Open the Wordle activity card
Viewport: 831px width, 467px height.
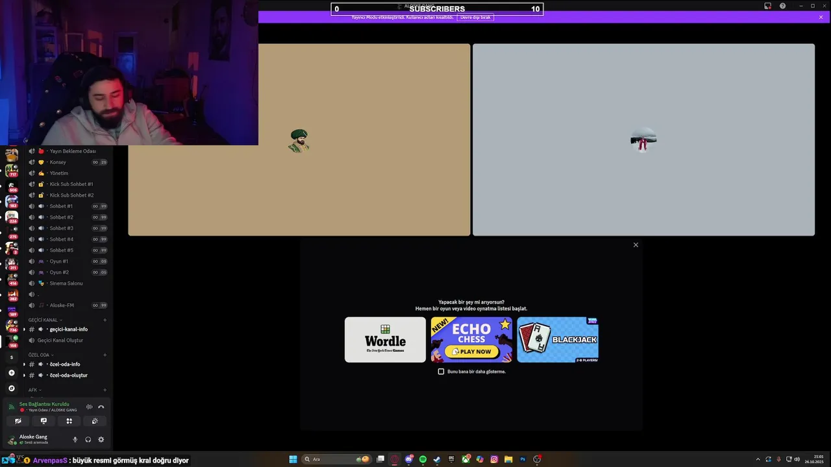coord(385,340)
